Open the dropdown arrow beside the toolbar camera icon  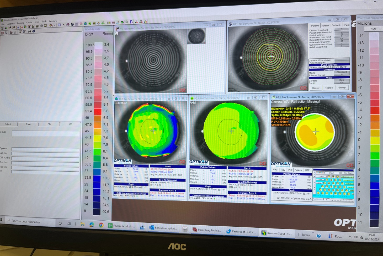coord(54,25)
